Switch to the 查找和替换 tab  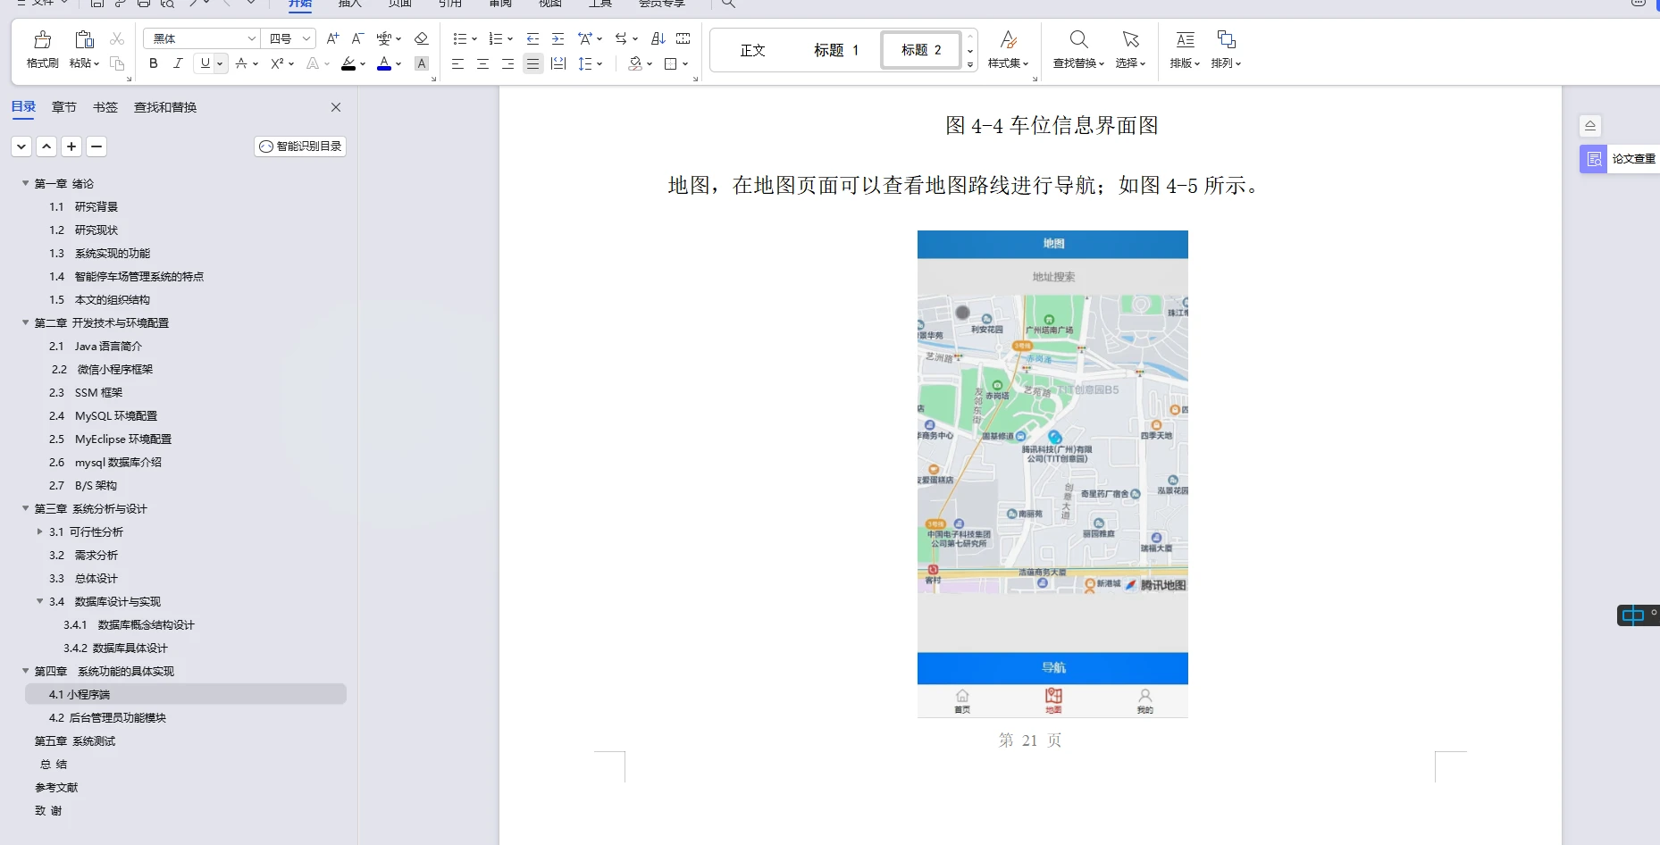[x=165, y=107]
